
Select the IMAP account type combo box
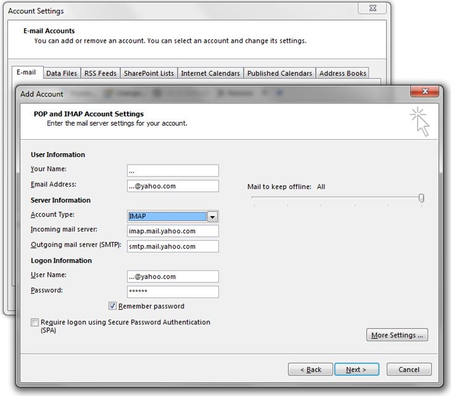coord(167,216)
